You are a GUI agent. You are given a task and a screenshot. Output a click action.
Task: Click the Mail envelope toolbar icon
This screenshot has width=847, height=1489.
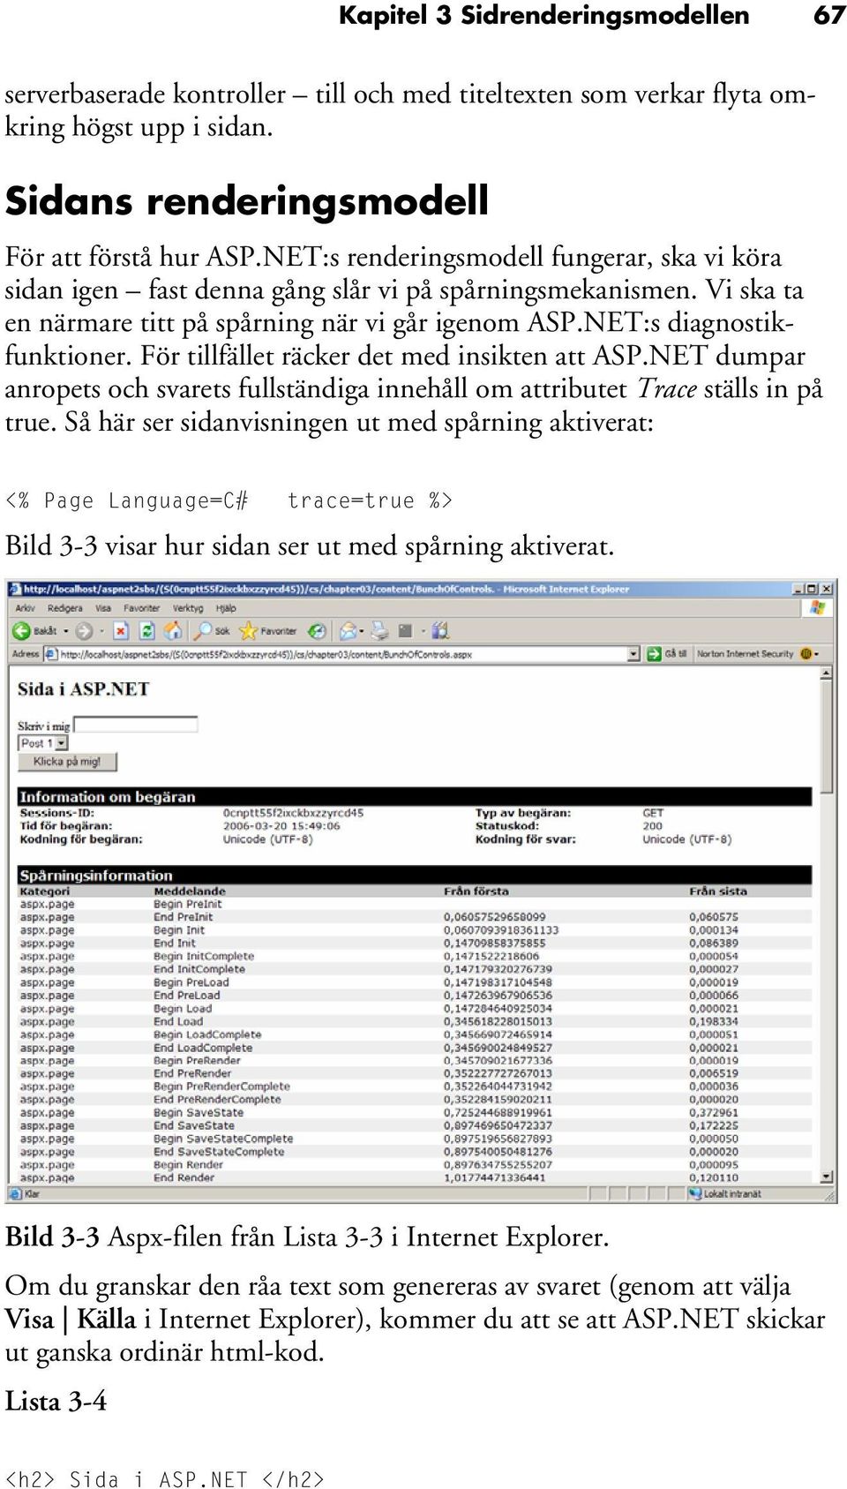pyautogui.click(x=349, y=631)
